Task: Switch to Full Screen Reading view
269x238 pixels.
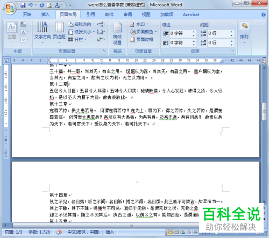Action: click(176, 232)
